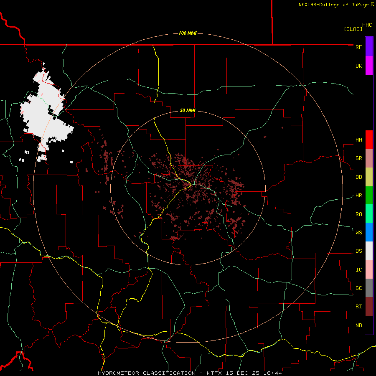376x376 pixels.
Task: Click the white DS legend color swatch
Action: tap(369, 251)
